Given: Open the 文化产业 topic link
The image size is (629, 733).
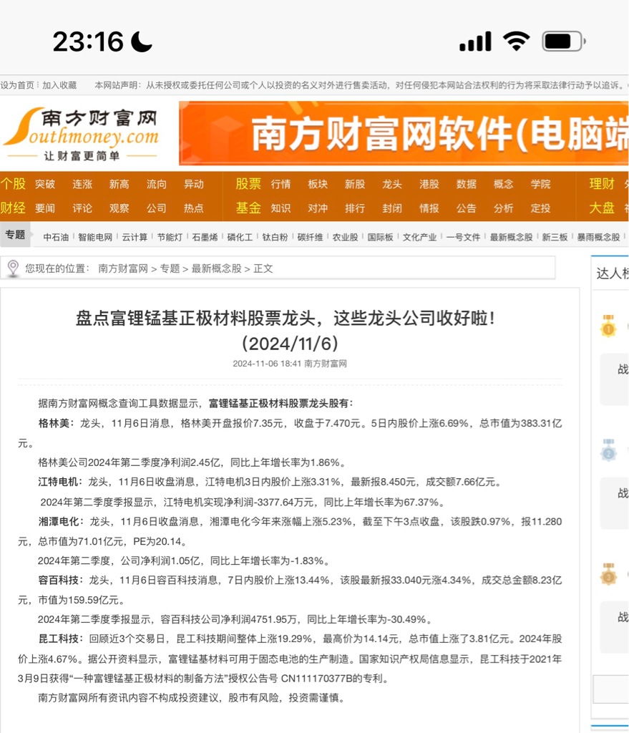Looking at the screenshot, I should (419, 238).
